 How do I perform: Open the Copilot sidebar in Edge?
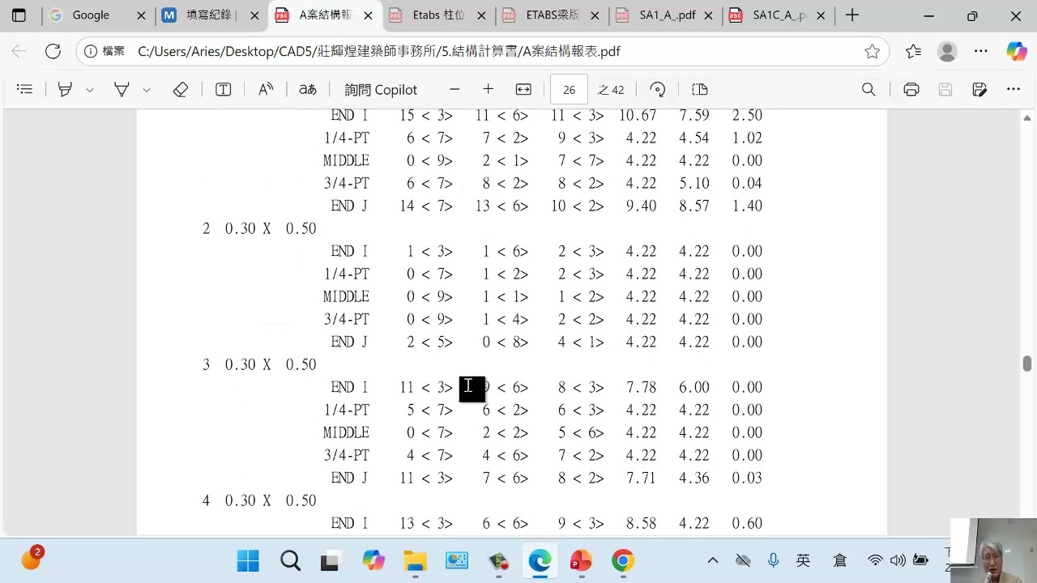point(1017,52)
